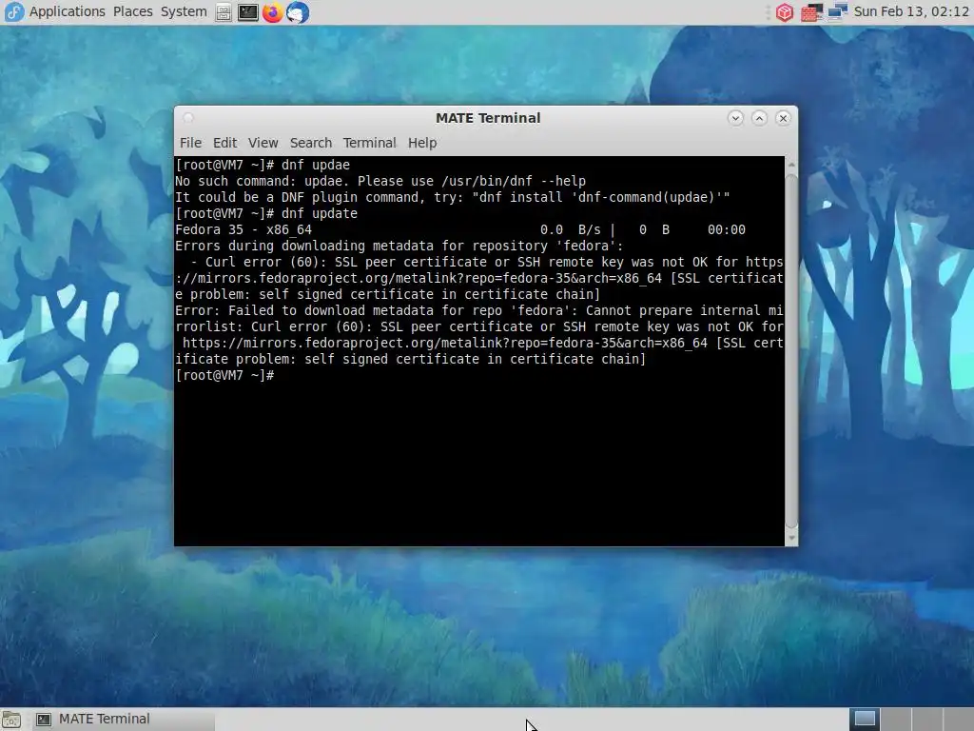The image size is (974, 731).
Task: Switch to the second workspace in the switcher
Action: [x=896, y=720]
